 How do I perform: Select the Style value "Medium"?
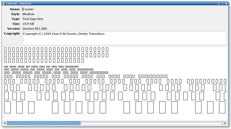tap(28, 14)
